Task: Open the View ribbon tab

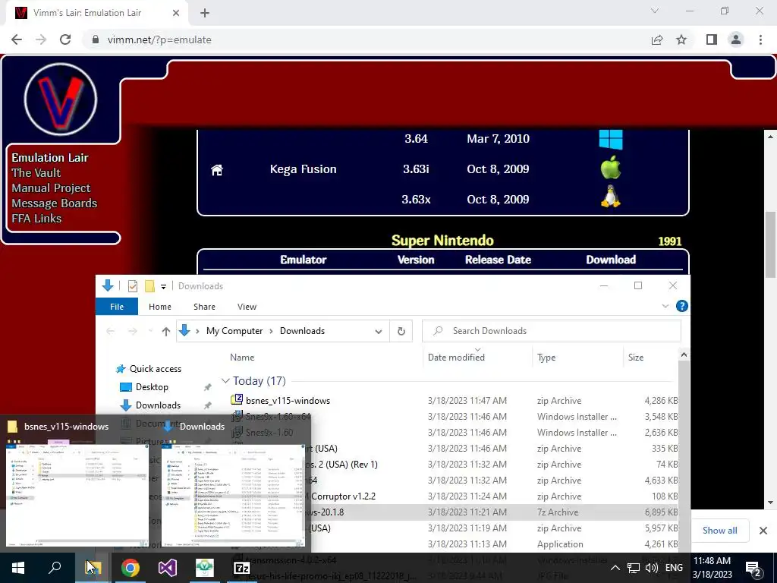Action: coord(247,307)
